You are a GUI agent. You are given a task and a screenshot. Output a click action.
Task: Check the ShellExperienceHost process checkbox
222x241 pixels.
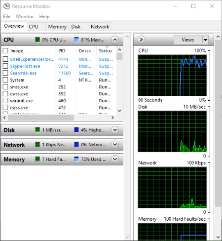(x=5, y=59)
